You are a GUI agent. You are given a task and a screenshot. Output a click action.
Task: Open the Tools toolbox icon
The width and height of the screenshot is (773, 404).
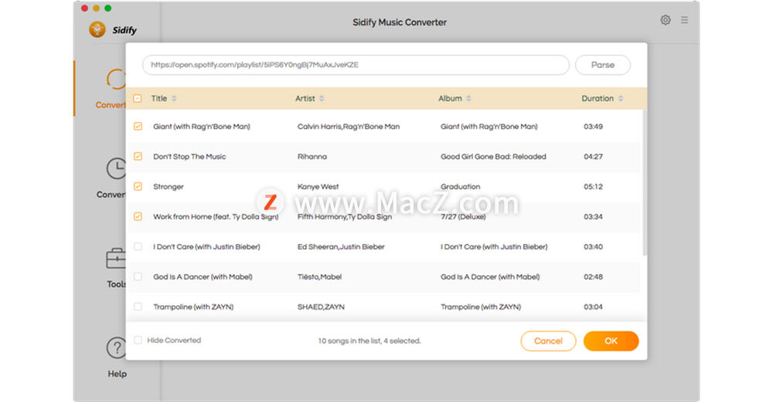117,258
